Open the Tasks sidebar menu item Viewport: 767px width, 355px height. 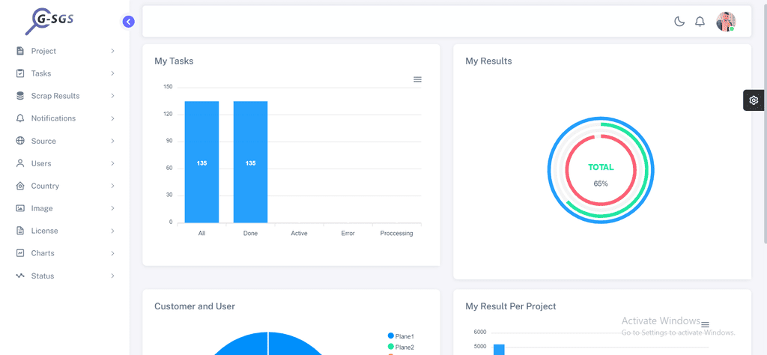click(65, 73)
